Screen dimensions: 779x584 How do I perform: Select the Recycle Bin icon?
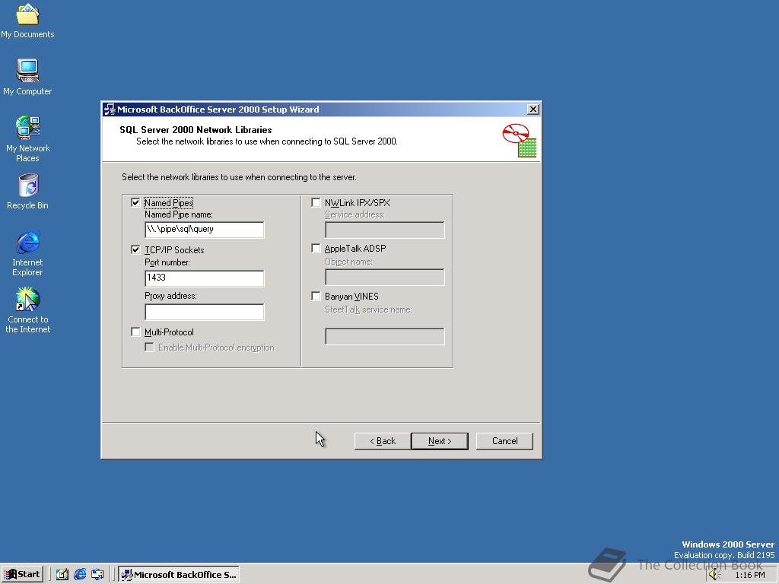click(x=28, y=192)
